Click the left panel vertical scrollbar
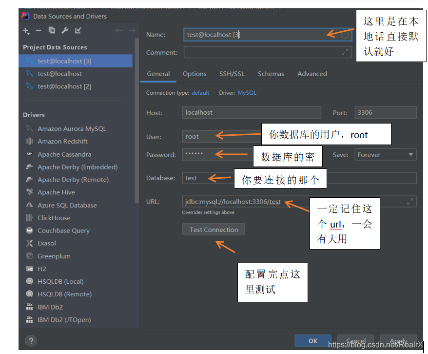 [137, 120]
